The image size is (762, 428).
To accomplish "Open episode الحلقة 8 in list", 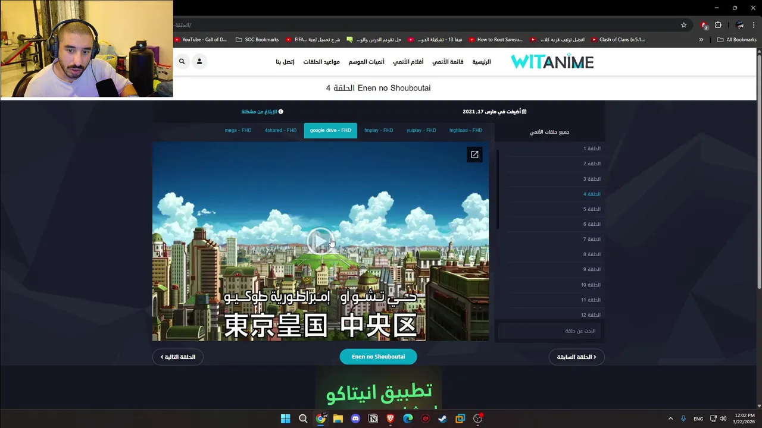I will (592, 254).
